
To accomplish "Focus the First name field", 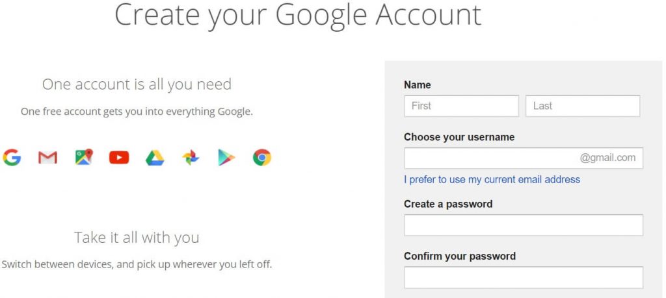I will pos(461,106).
